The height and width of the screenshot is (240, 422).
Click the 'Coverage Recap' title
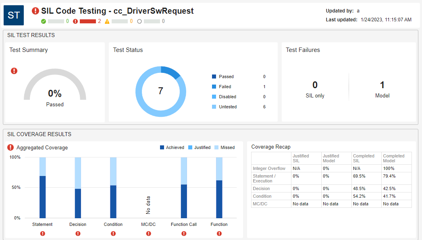271,147
